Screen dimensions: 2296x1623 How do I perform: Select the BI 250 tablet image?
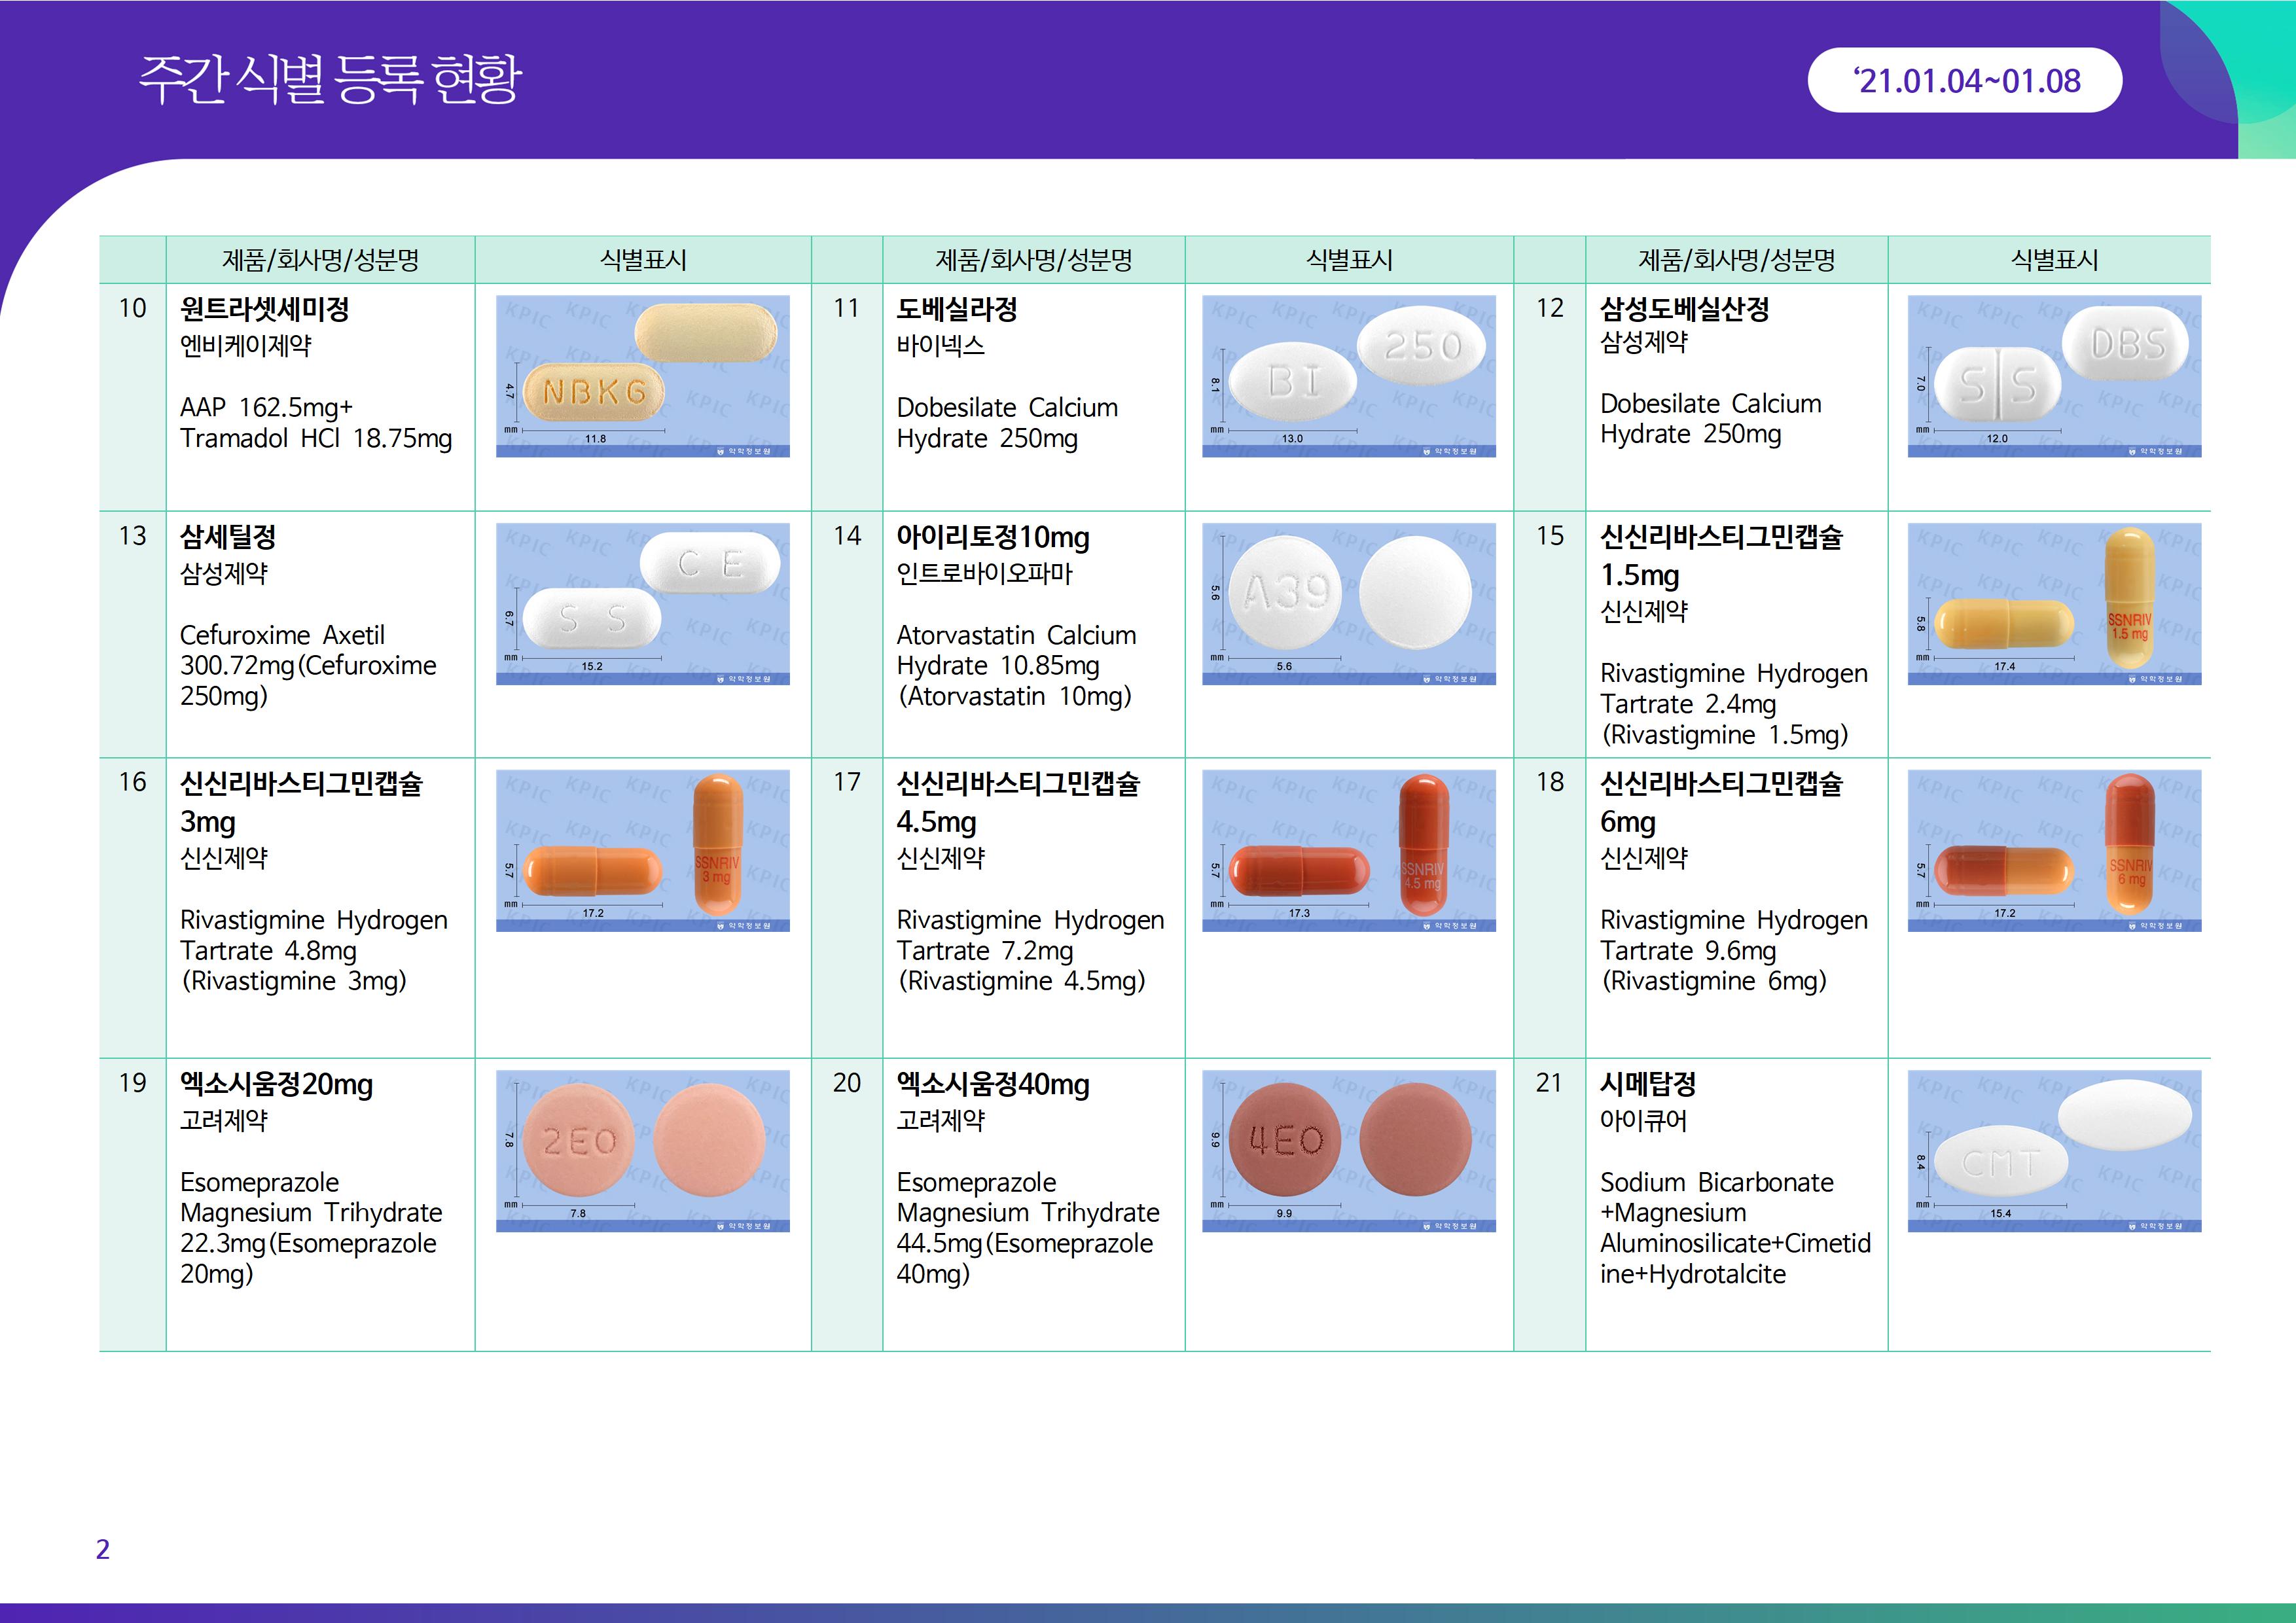[1348, 376]
